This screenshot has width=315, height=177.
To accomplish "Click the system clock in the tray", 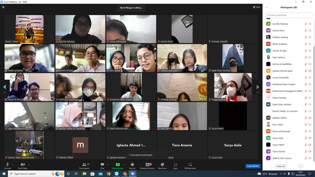I will click(x=301, y=174).
